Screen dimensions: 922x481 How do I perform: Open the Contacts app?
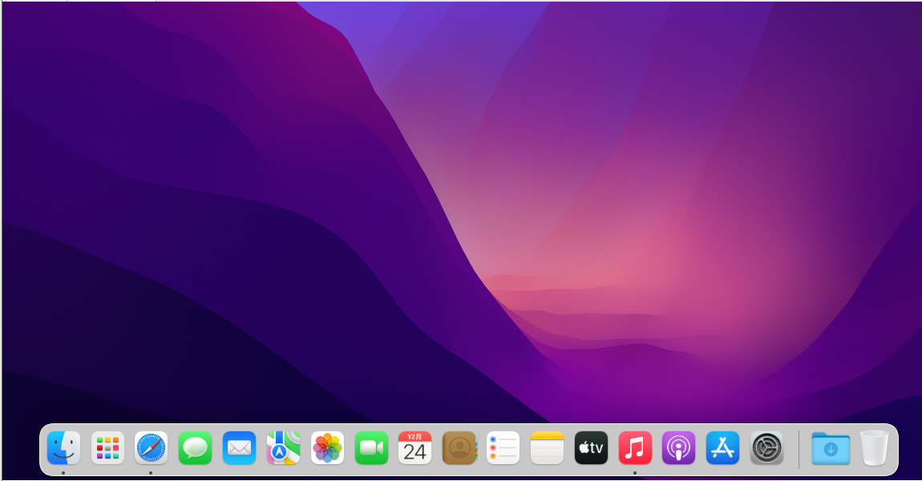pyautogui.click(x=459, y=448)
